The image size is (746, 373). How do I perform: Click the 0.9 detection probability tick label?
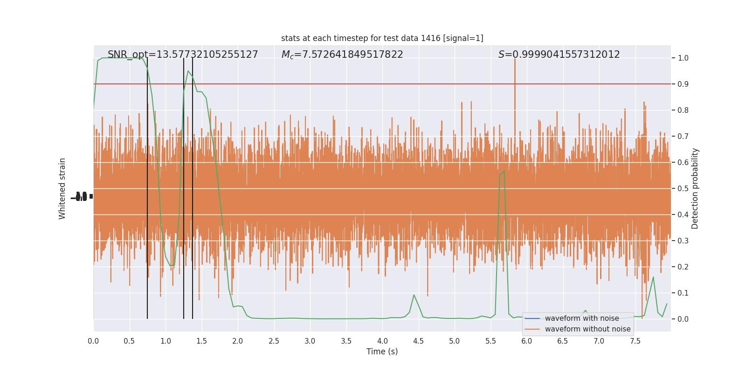click(x=683, y=84)
